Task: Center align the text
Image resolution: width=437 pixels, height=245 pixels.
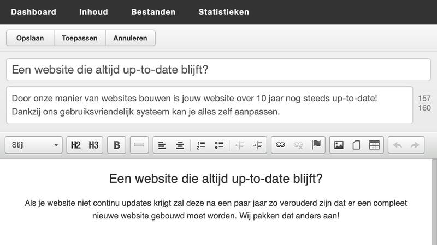Action: tap(180, 145)
